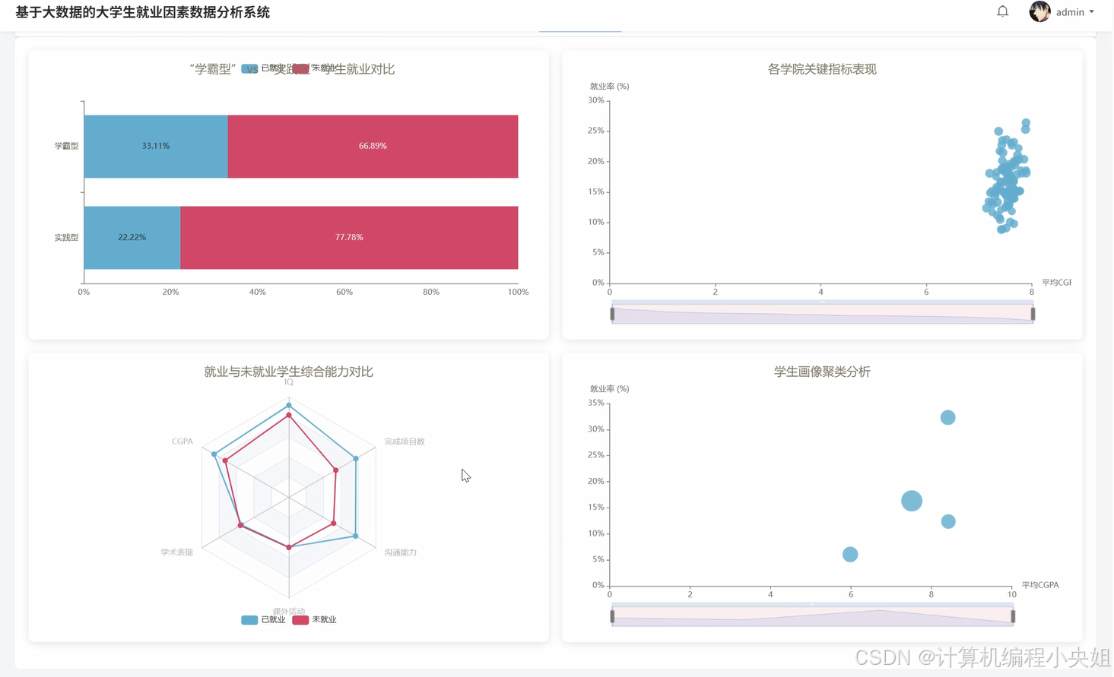Click right zoom handle of 聚类分析 slider
Screen dimensions: 1114x677
(1013, 616)
